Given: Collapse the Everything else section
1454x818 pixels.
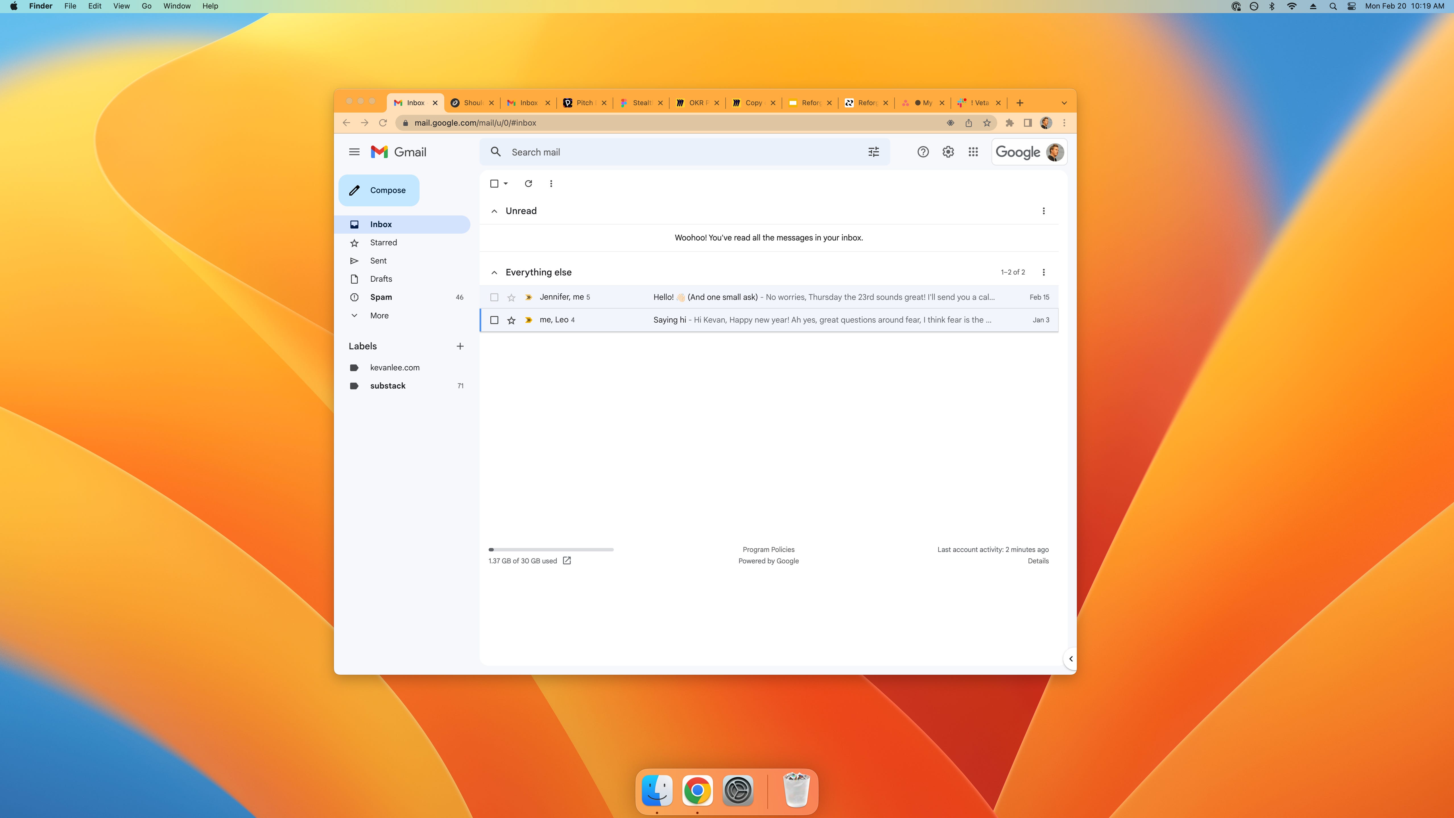Looking at the screenshot, I should (494, 273).
